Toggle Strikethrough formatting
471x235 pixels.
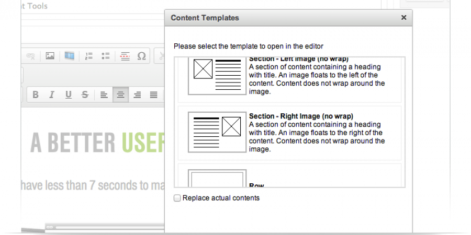(85, 95)
